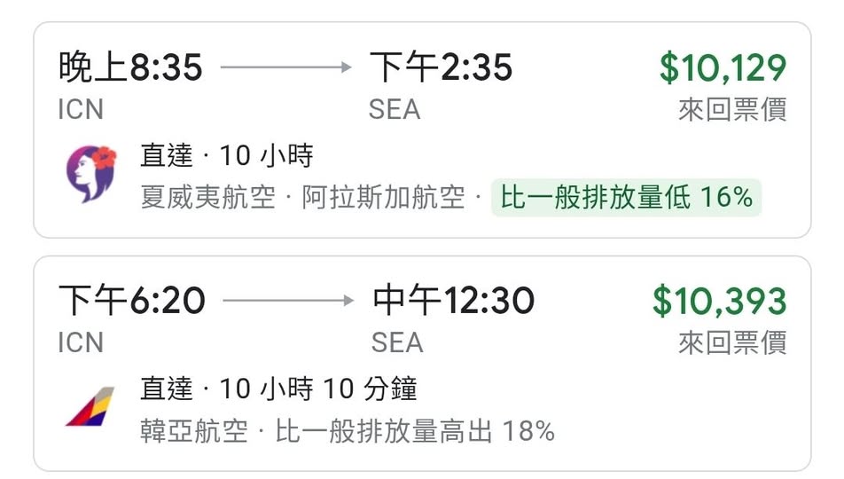Click the 夏威夷航空 · 阿拉斯加航空 airline names

pyautogui.click(x=302, y=198)
